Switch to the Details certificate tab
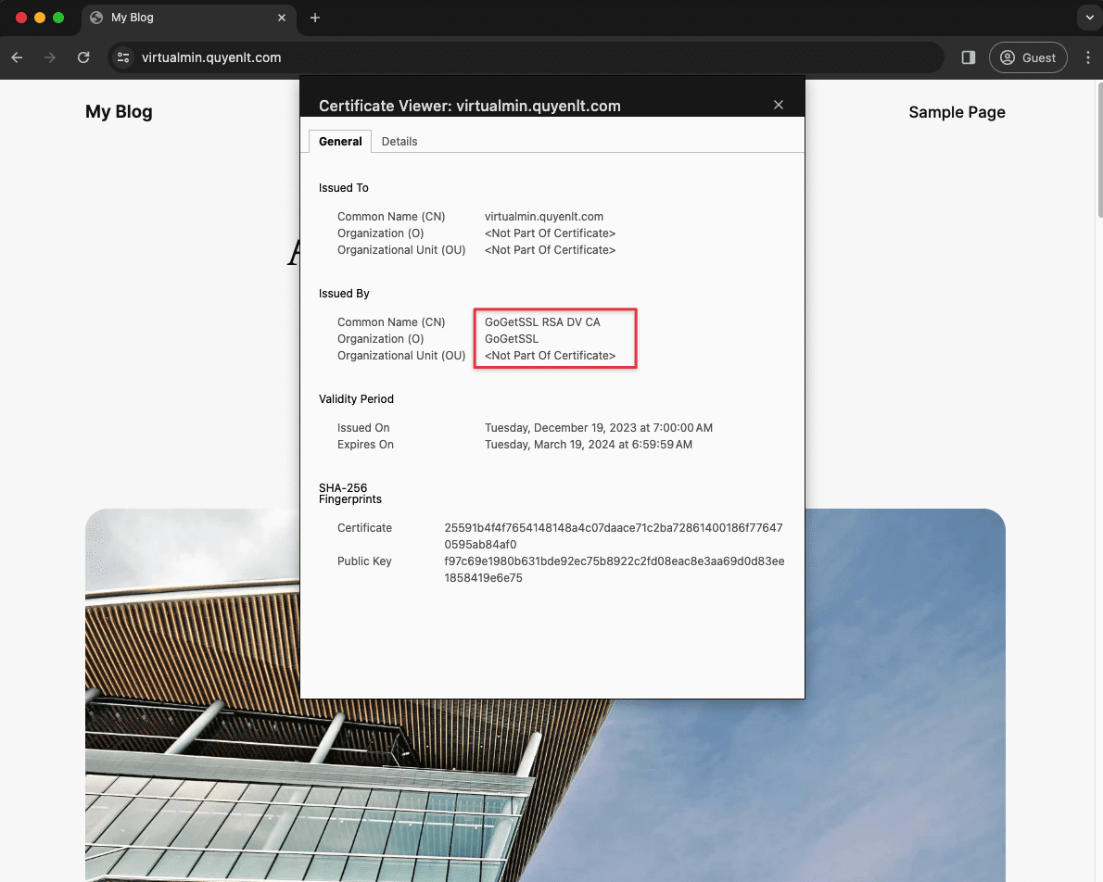 pyautogui.click(x=399, y=142)
